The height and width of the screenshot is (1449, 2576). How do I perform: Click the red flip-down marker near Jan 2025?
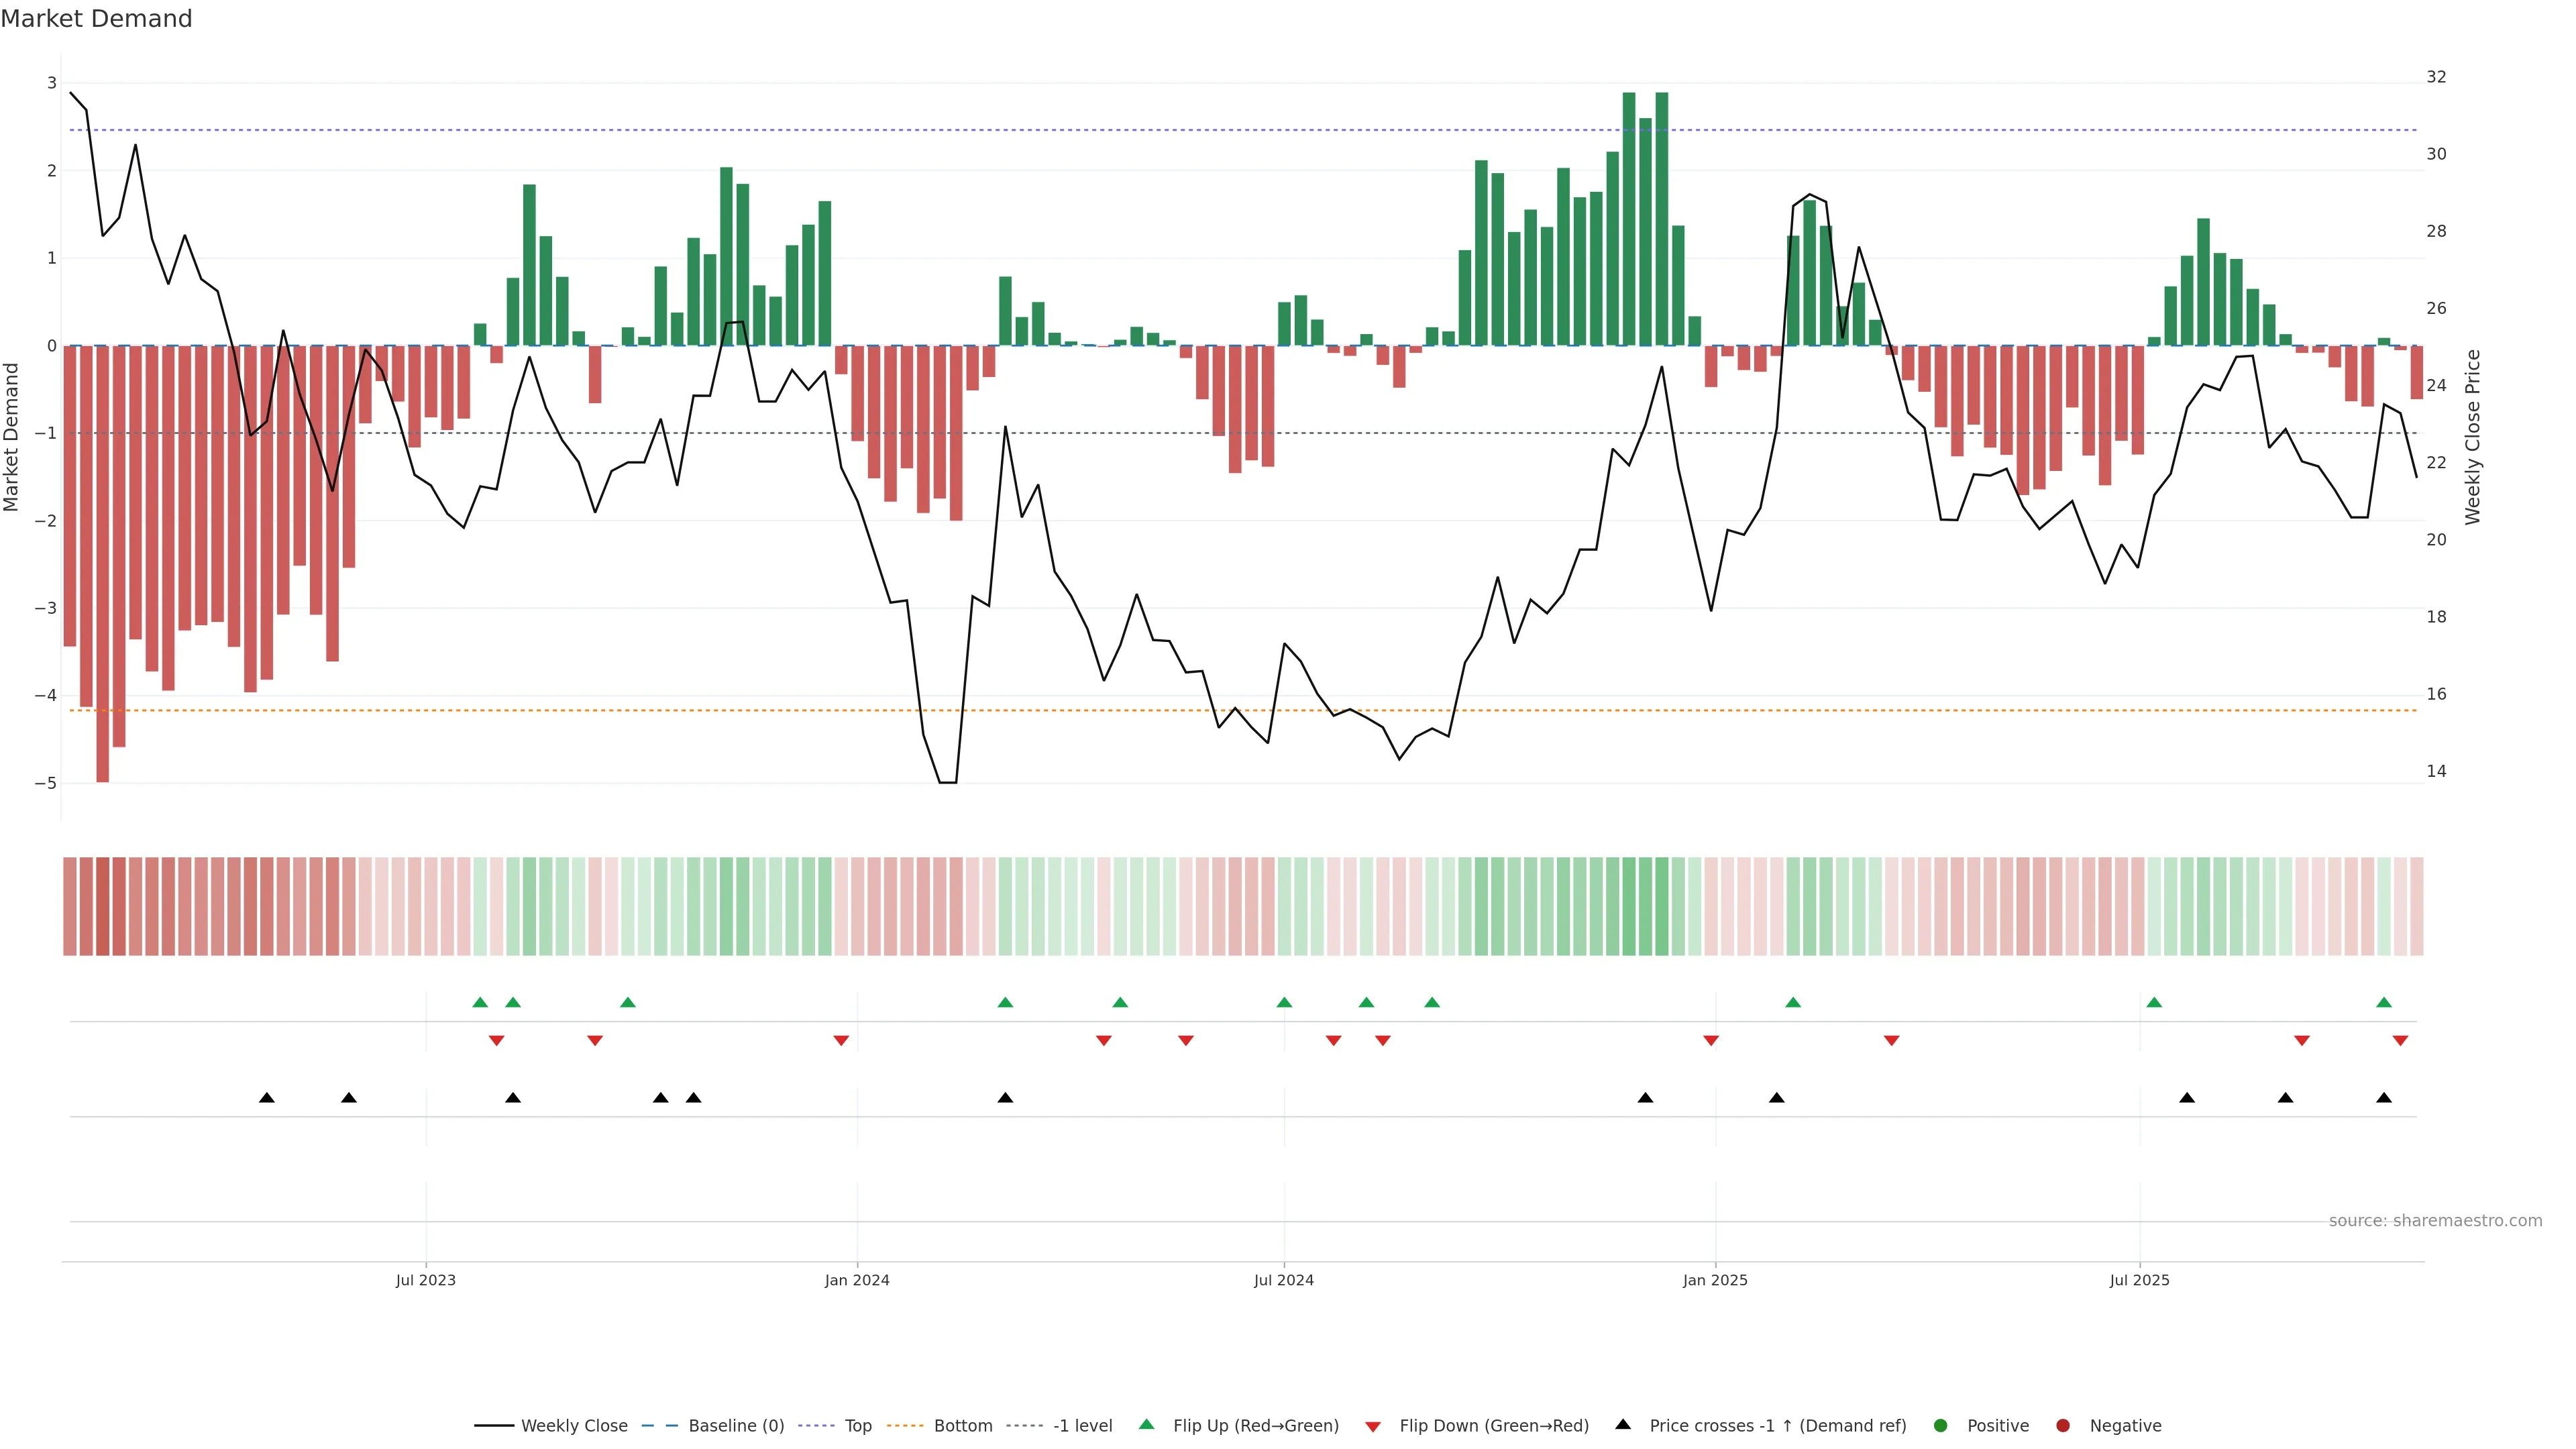1711,1041
